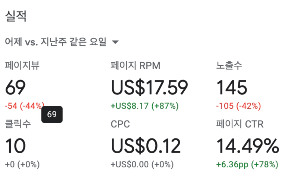Click the US$17.59 RPM value
This screenshot has height=193, width=295.
[149, 88]
